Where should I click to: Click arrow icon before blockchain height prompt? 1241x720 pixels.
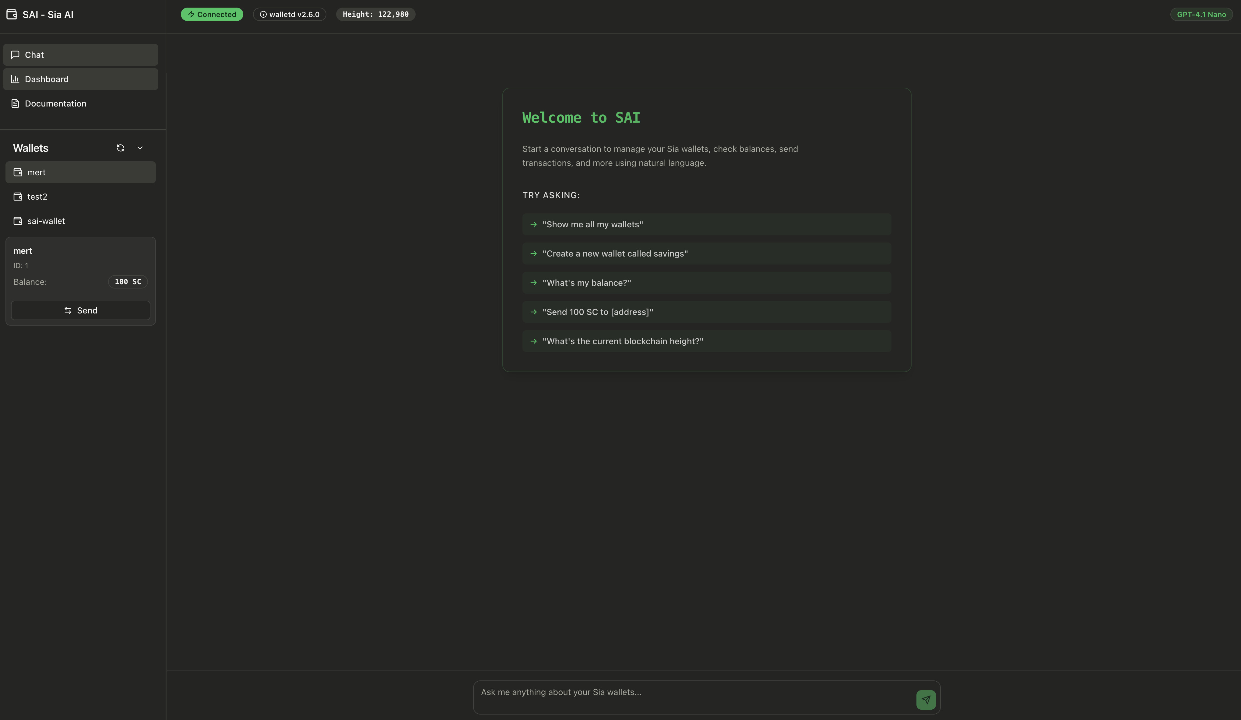point(533,341)
